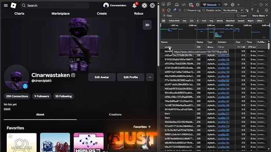Check the Invert filter checkbox
This screenshot has height=152, width=271.
pos(238,16)
